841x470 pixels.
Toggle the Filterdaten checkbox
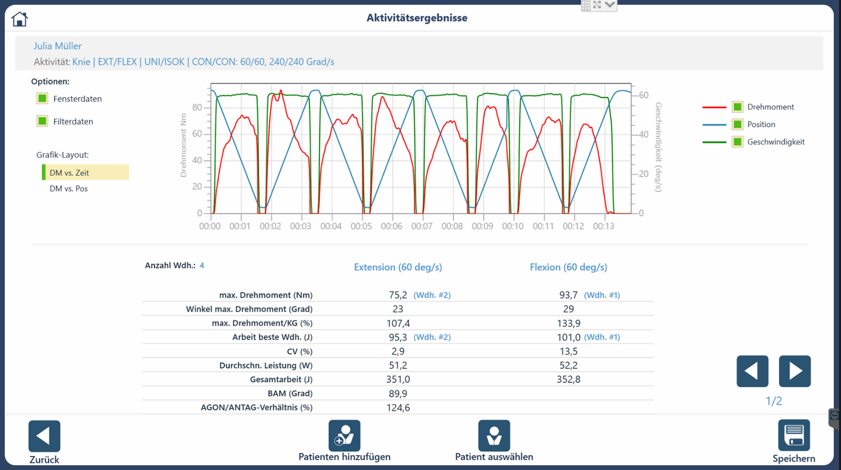tap(43, 121)
